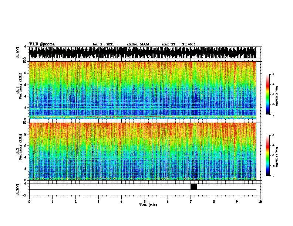Click the ch.2 color scale bar
Viewport: 293px width, 226px height.
coord(268,155)
